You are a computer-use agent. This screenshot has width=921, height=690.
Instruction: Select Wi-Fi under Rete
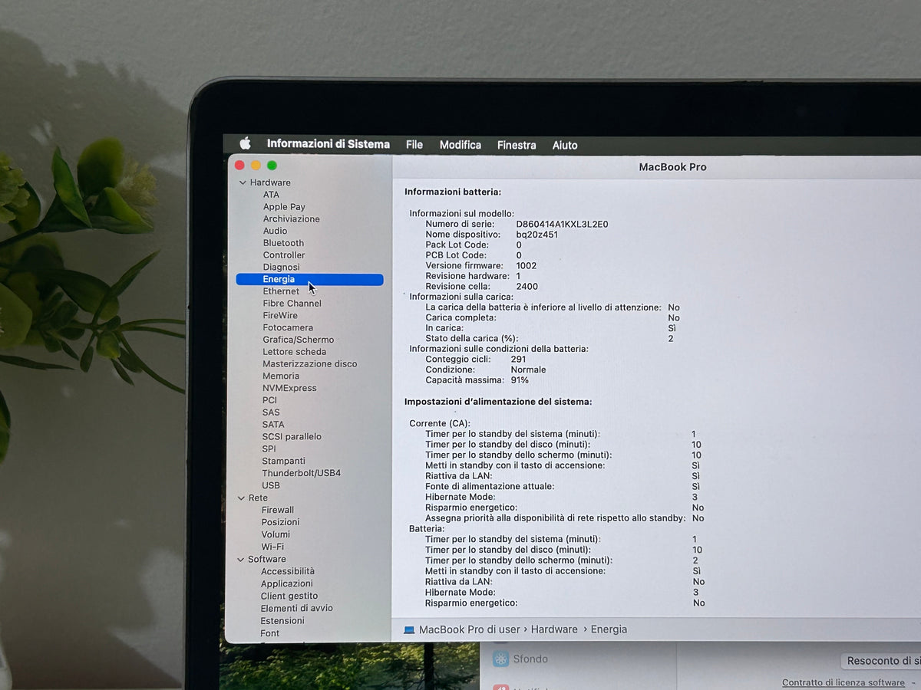click(x=272, y=547)
